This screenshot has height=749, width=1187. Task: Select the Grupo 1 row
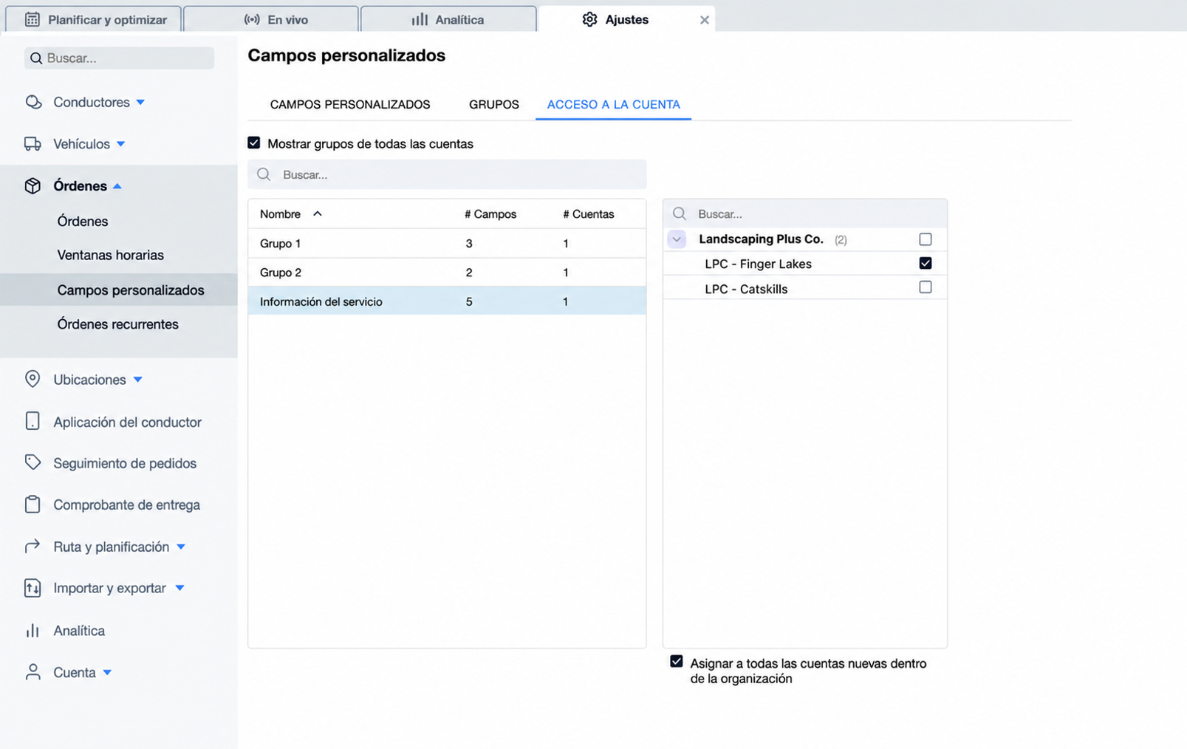447,243
